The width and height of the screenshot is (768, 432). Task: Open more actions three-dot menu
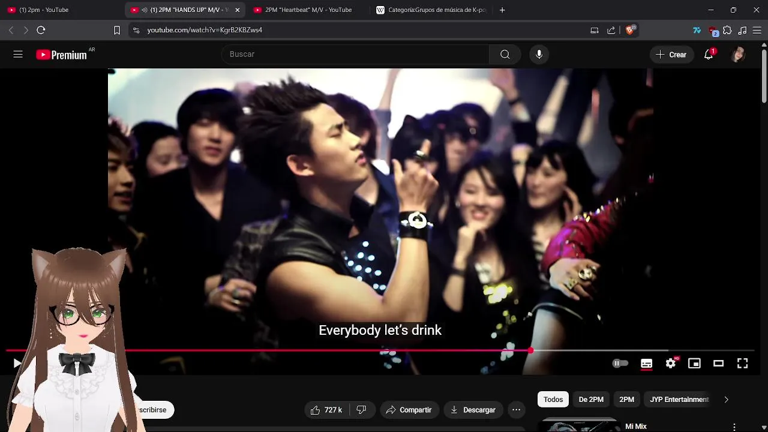click(516, 410)
